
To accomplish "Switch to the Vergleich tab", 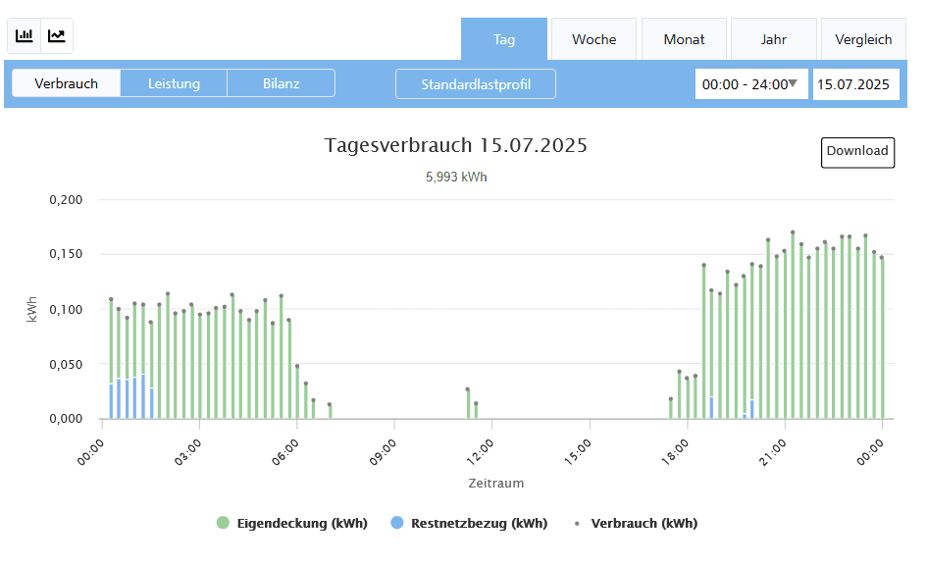I will pos(863,39).
